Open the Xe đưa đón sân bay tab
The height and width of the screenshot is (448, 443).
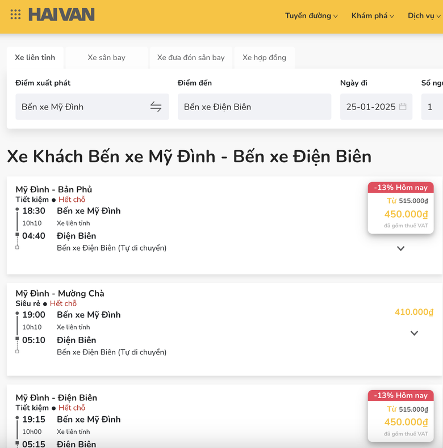(x=191, y=58)
